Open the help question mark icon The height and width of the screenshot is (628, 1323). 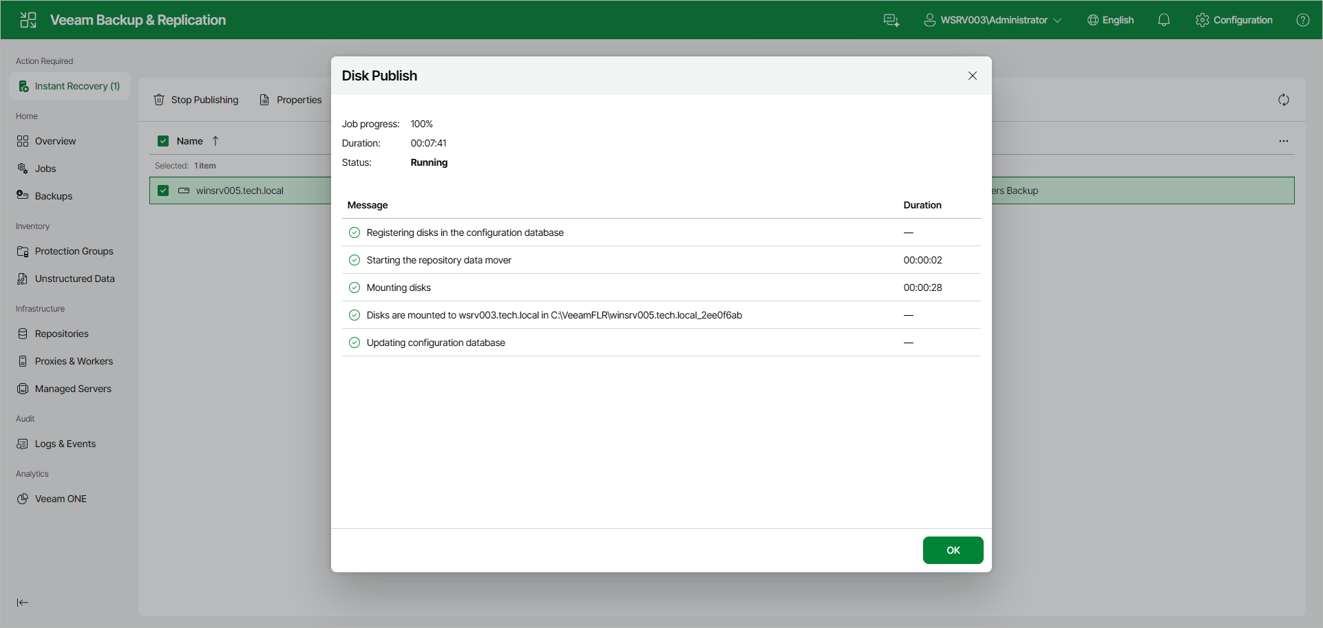[x=1303, y=20]
